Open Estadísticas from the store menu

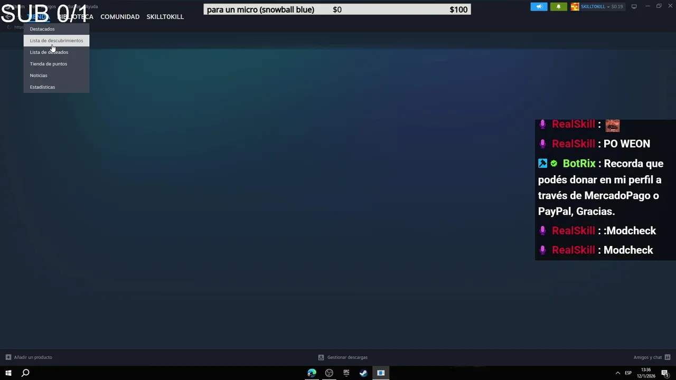(x=56, y=87)
